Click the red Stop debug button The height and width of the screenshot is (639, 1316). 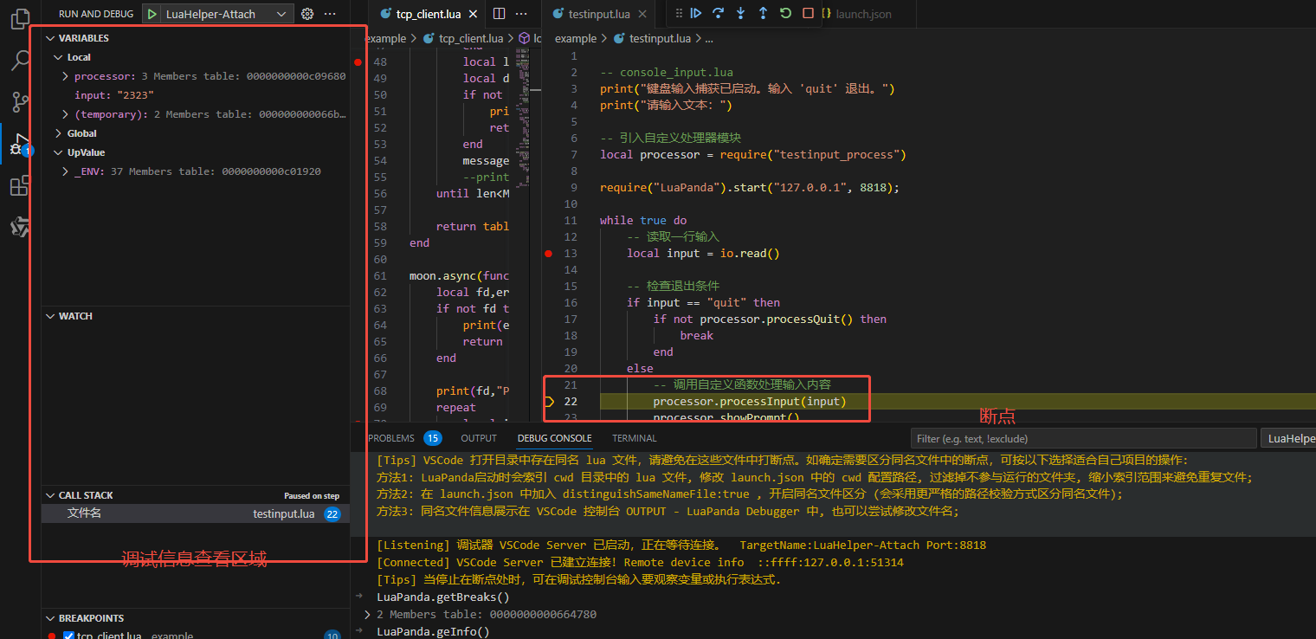pyautogui.click(x=808, y=14)
